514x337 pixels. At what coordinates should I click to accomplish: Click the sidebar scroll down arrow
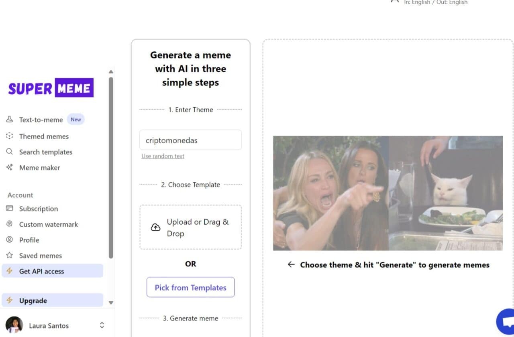(111, 302)
